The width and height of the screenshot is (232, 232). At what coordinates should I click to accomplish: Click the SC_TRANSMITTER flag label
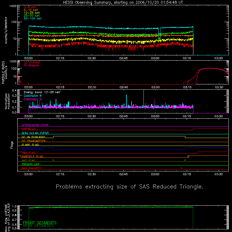pyautogui.click(x=33, y=141)
